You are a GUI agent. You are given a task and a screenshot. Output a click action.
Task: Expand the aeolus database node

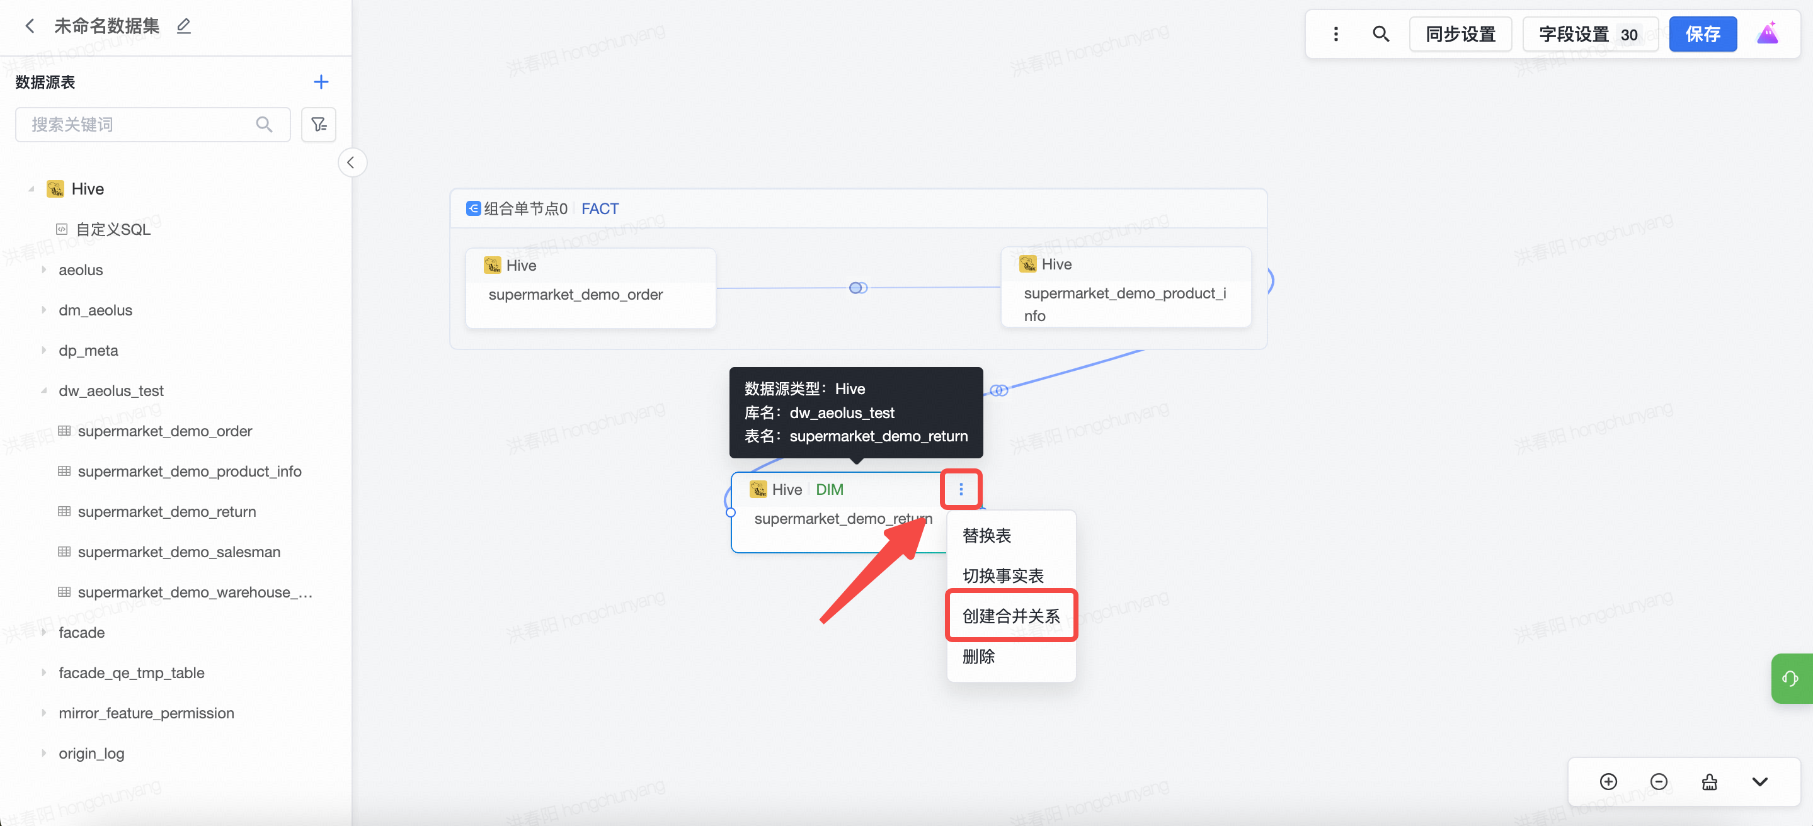pos(43,270)
